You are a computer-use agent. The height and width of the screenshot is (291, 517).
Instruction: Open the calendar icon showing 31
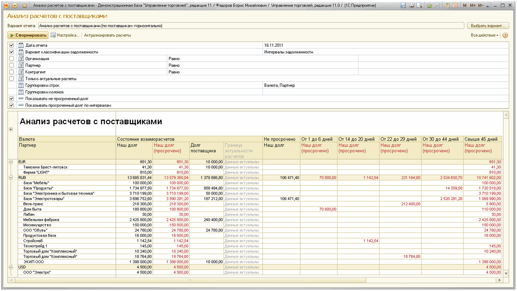455,5
